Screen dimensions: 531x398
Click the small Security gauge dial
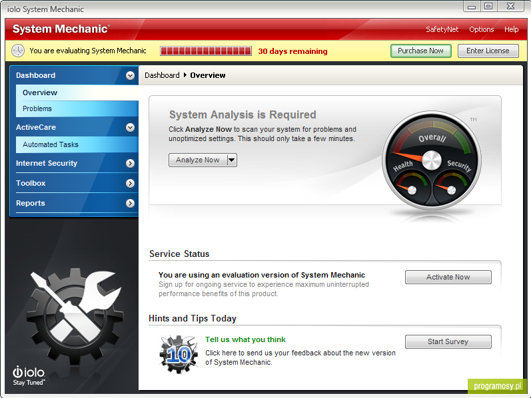pos(452,188)
